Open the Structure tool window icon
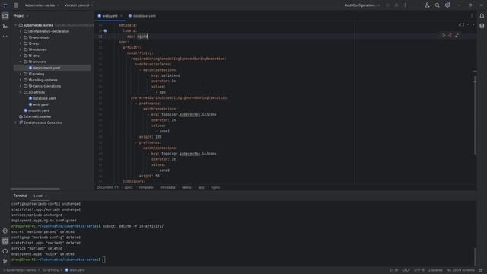487x274 pixels. tap(5, 26)
